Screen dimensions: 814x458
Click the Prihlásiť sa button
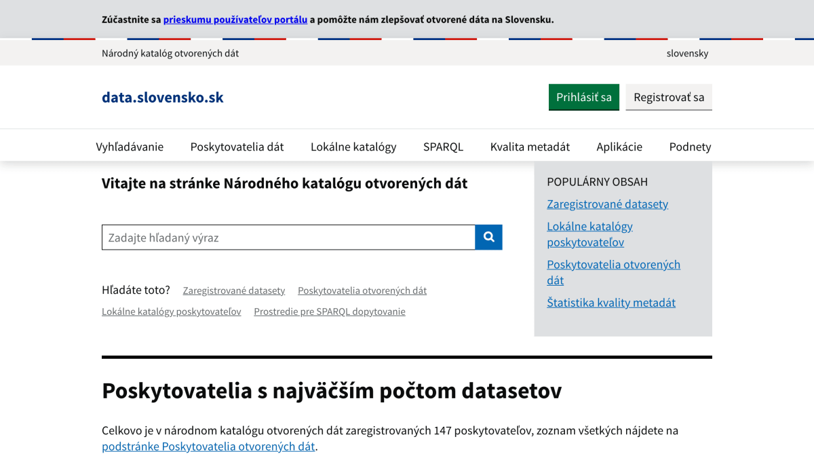tap(584, 97)
